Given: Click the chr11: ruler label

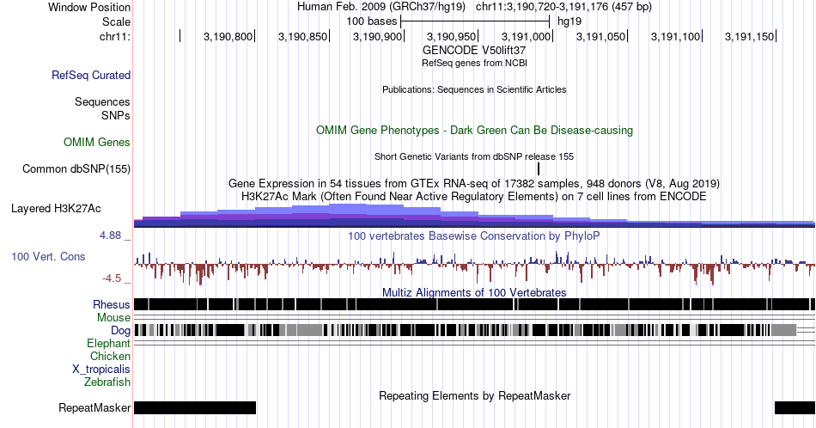Looking at the screenshot, I should click(114, 36).
